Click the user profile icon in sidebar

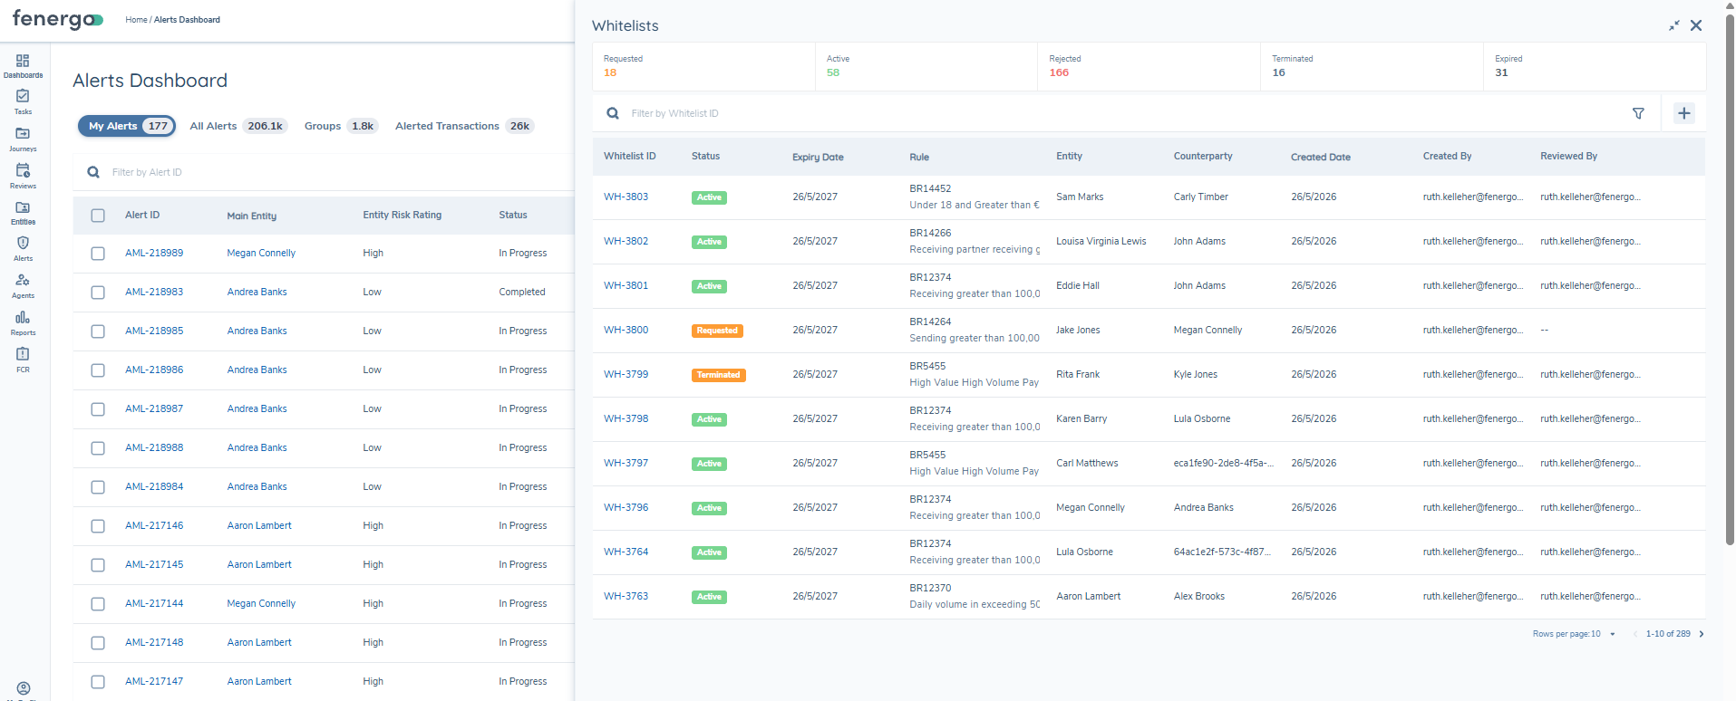pos(24,688)
